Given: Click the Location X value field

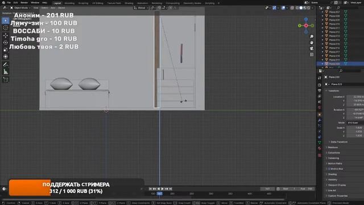Looking at the screenshot, I should (x=355, y=97).
